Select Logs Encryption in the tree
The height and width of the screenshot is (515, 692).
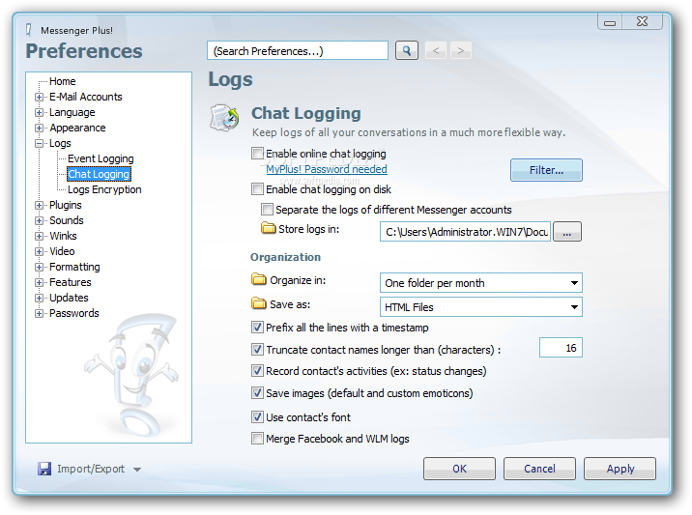click(x=104, y=189)
